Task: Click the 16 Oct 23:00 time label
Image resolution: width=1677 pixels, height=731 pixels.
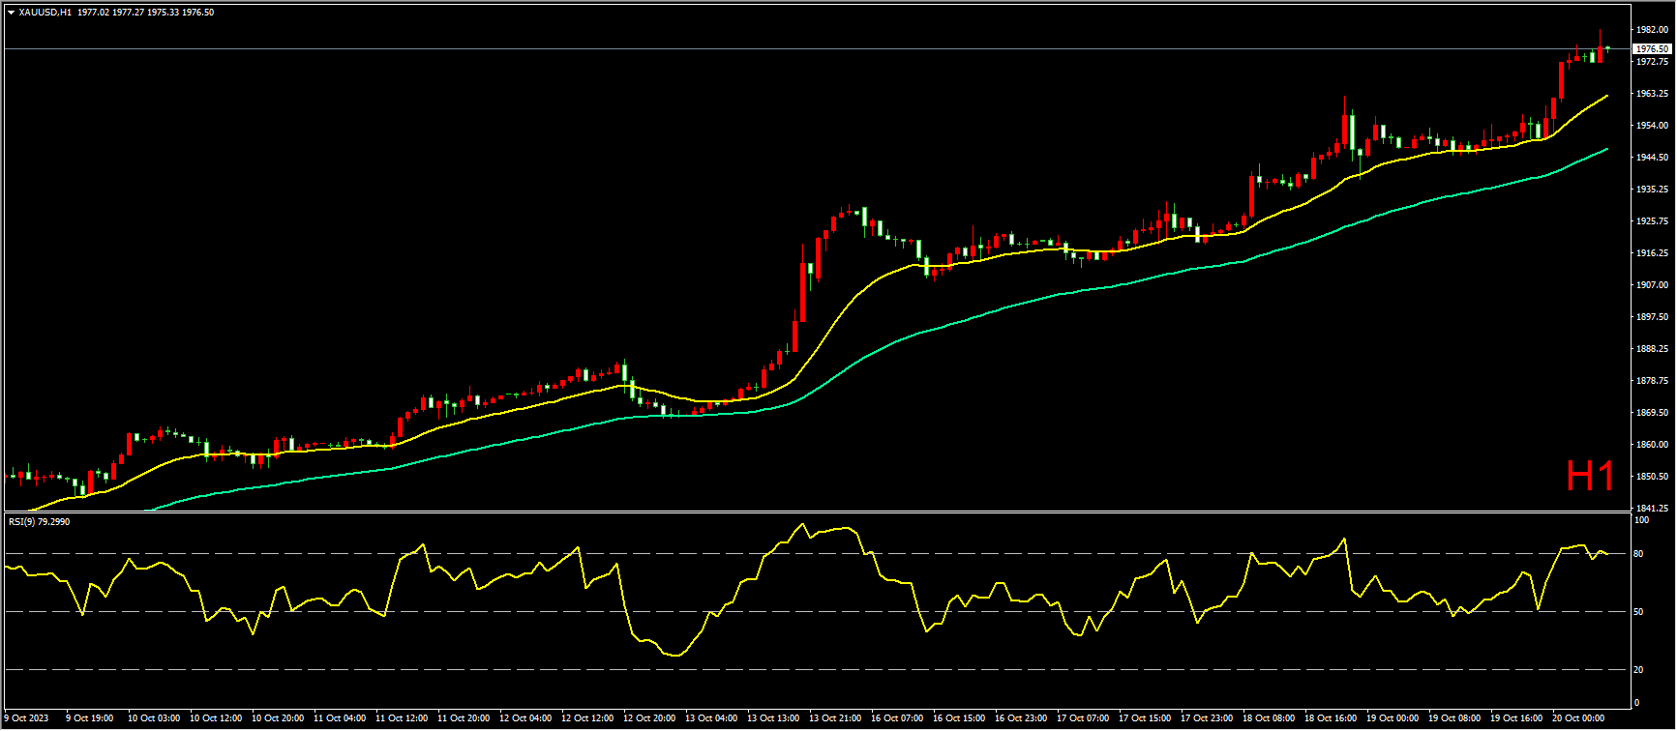Action: click(1020, 718)
